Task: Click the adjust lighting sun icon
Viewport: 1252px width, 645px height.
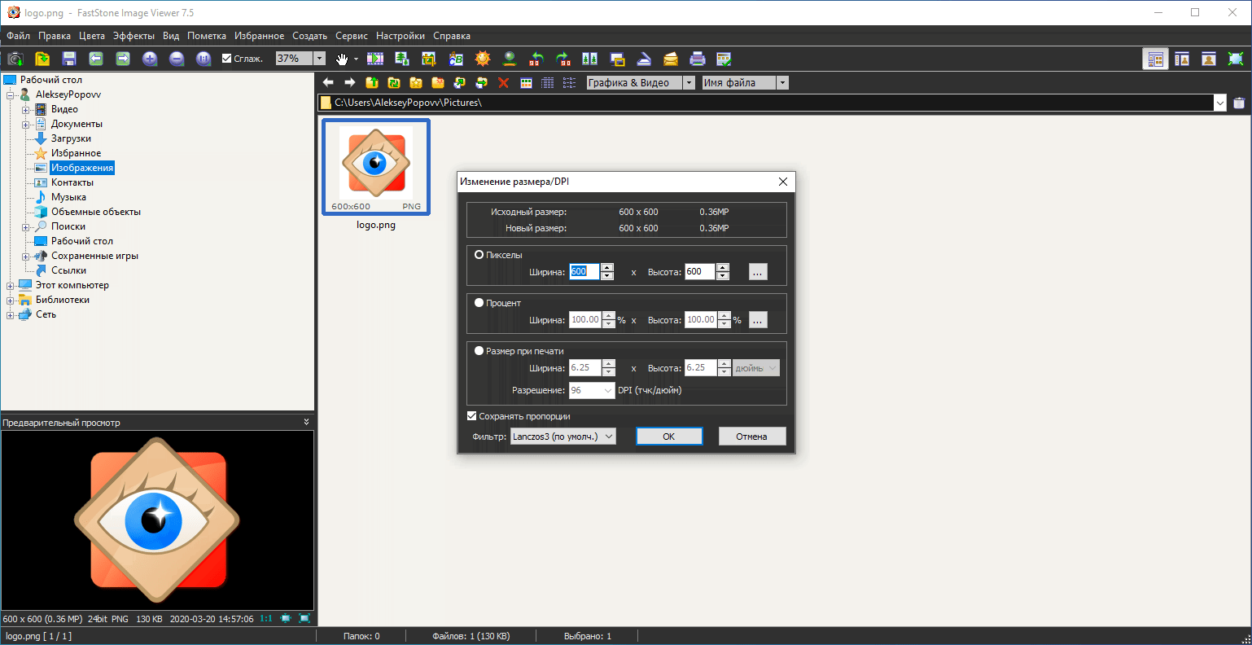Action: [x=483, y=59]
